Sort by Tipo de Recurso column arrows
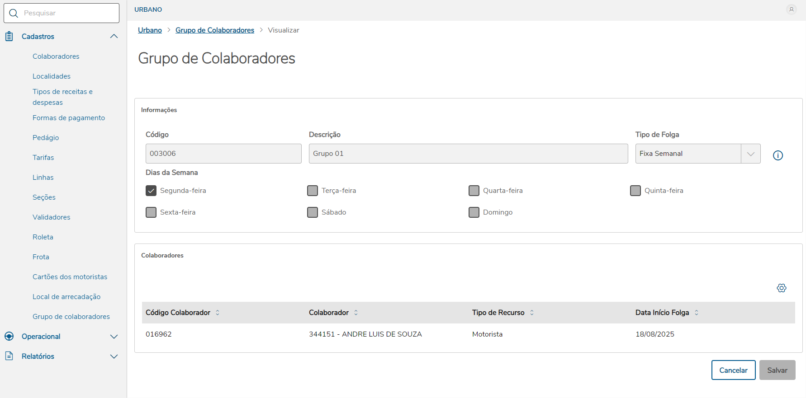The height and width of the screenshot is (398, 806). coord(532,313)
